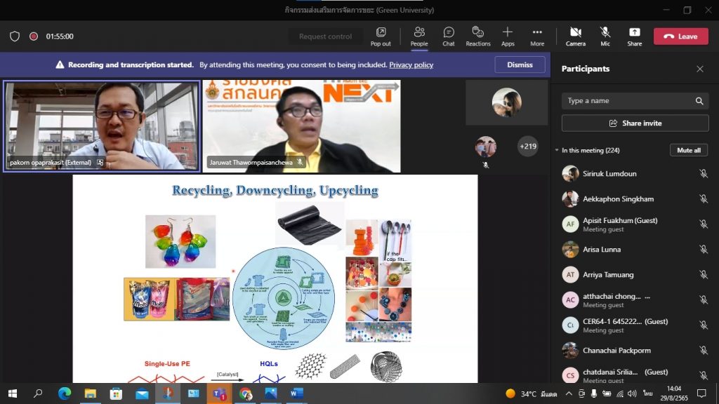Open Microsoft Teams from the taskbar
The height and width of the screenshot is (404, 719).
coord(219,393)
